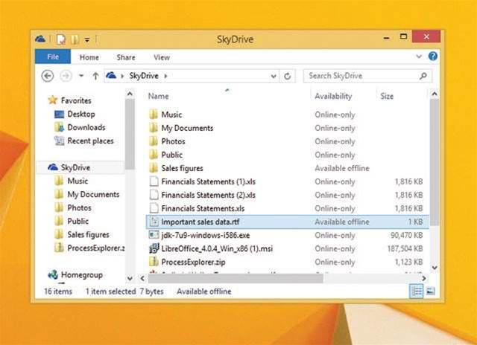
Task: Select Financials Statements.xls file icon
Action: [154, 208]
